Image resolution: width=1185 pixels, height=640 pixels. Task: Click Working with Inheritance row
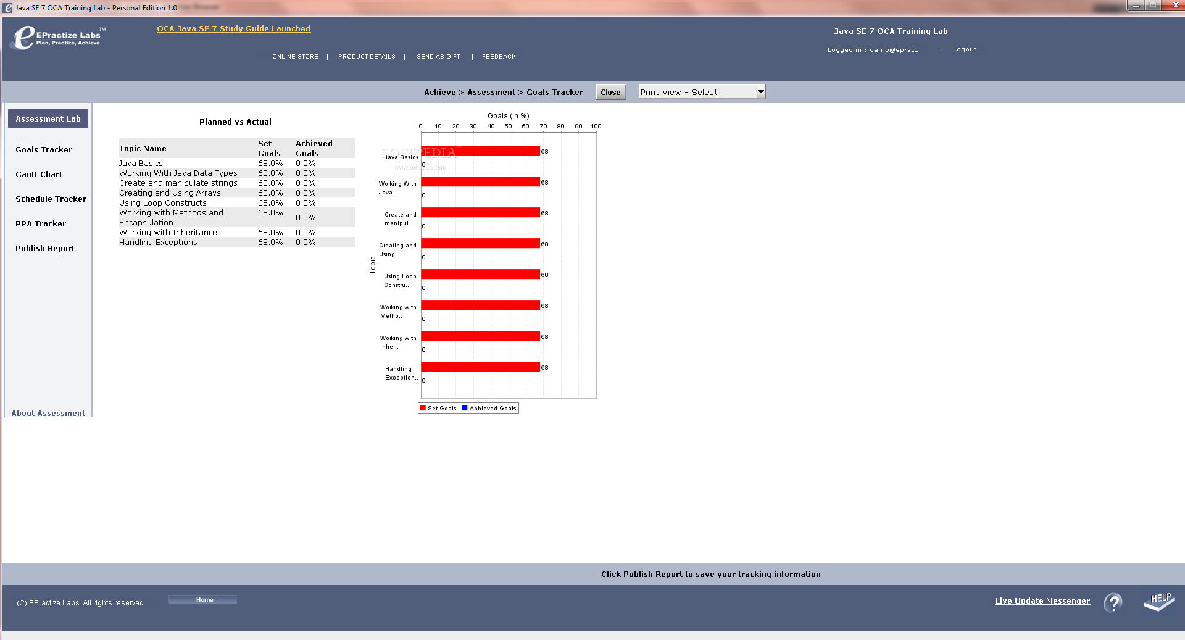point(236,233)
